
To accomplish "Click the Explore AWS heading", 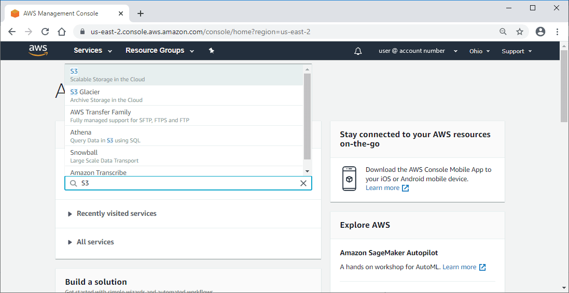I will 365,225.
